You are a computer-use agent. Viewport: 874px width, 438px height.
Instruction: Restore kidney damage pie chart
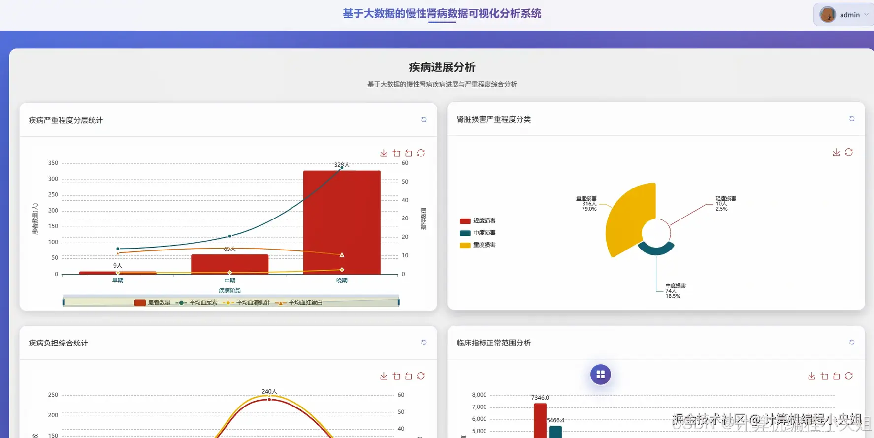[849, 152]
